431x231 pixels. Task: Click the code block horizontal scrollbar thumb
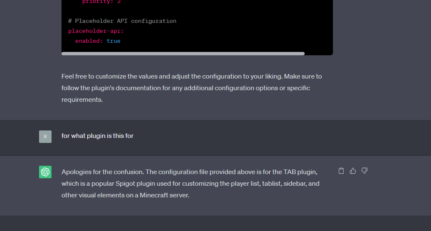click(183, 54)
